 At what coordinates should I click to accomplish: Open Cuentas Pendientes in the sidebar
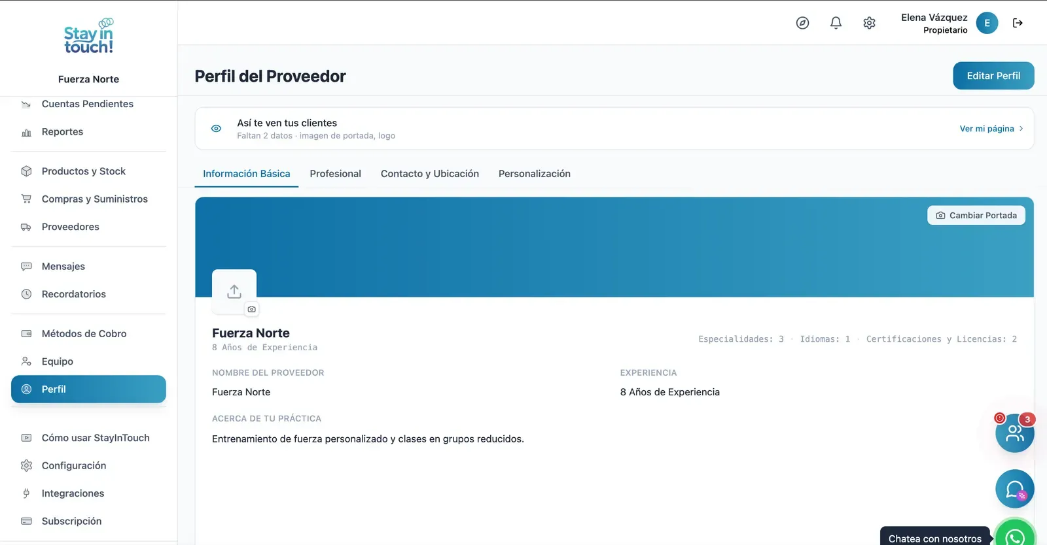[88, 104]
